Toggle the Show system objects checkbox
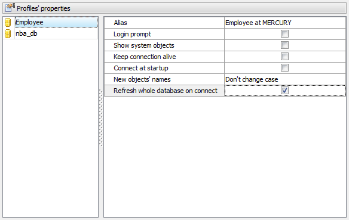The height and width of the screenshot is (220, 349). point(284,45)
